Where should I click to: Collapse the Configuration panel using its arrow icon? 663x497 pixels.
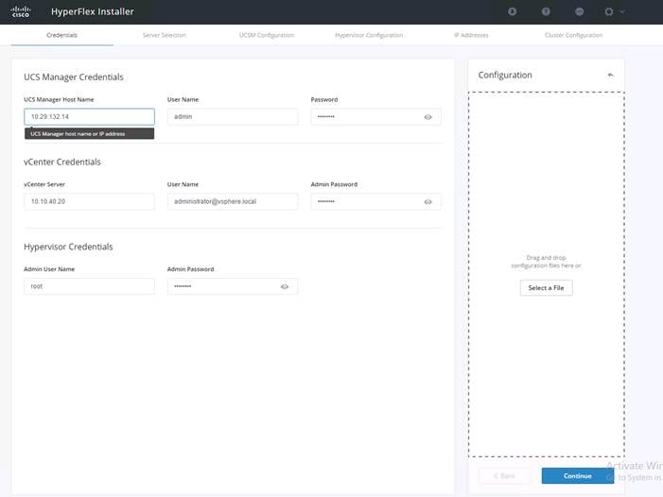click(x=610, y=75)
